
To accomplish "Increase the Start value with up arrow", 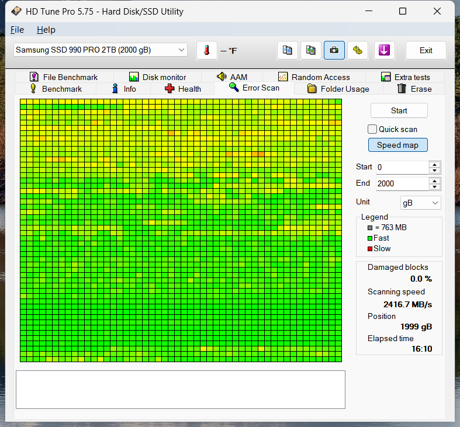I will 434,165.
